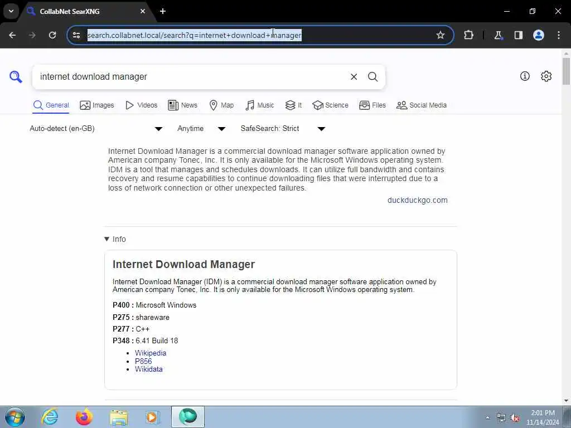Collapse the Info section
The height and width of the screenshot is (428, 571).
pyautogui.click(x=115, y=239)
